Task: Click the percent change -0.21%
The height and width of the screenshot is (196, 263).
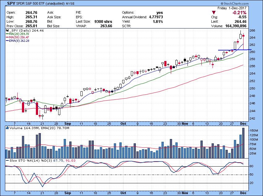Action: pos(239,13)
